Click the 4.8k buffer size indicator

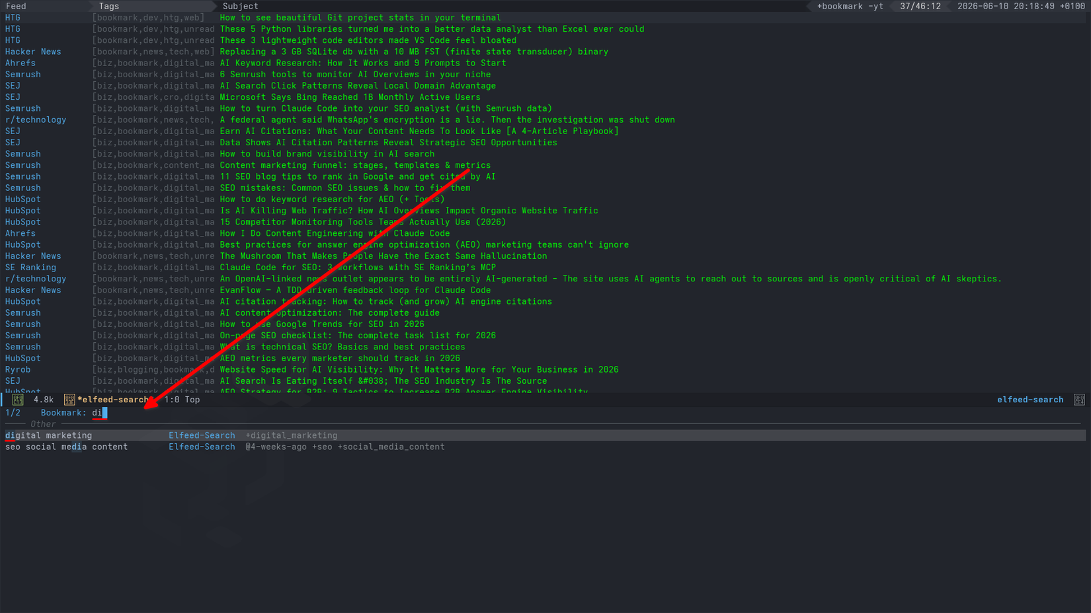[x=44, y=400]
